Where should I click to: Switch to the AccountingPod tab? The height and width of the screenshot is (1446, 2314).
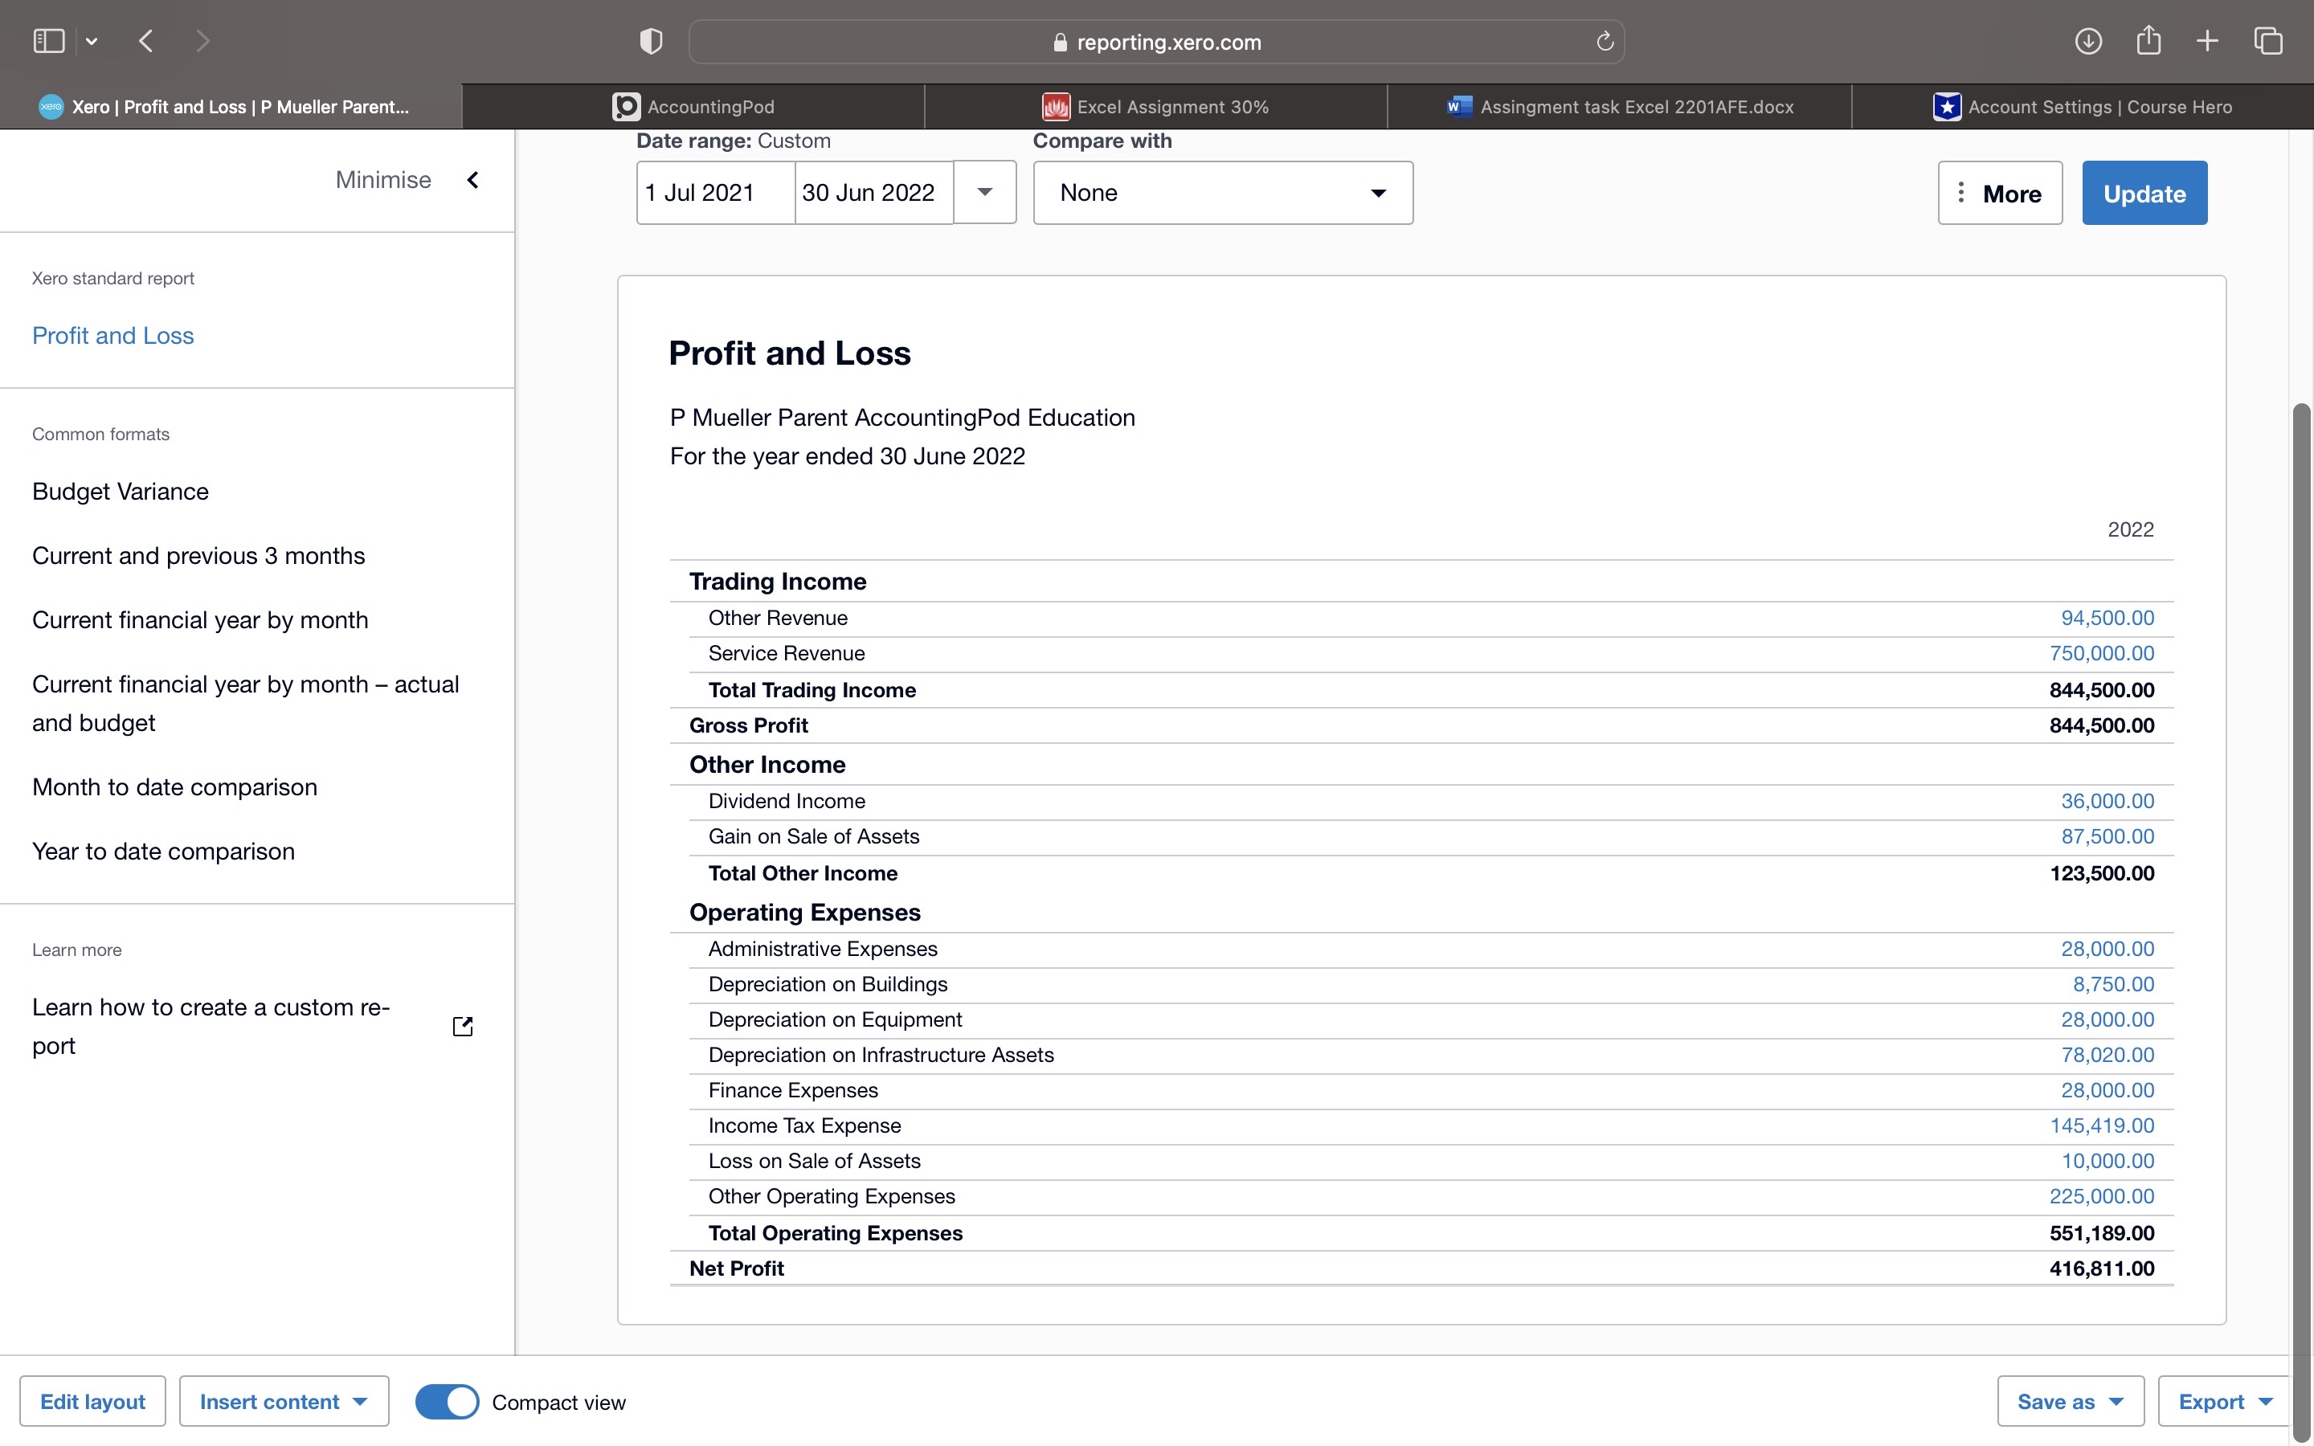(693, 106)
